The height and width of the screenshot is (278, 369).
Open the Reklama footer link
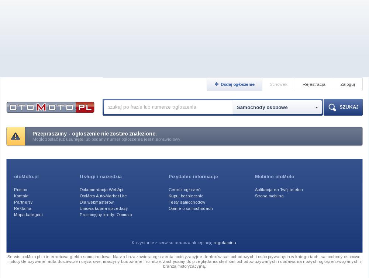click(x=23, y=208)
